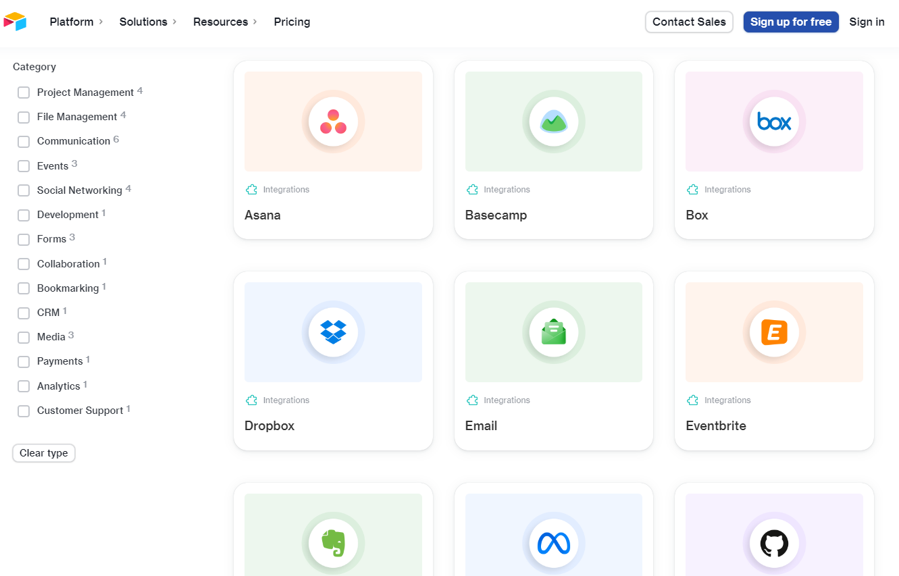Click the Airtable logo icon

pyautogui.click(x=15, y=22)
